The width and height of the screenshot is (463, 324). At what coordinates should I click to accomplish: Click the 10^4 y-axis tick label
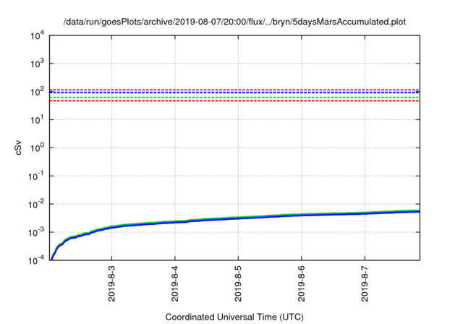pos(37,36)
